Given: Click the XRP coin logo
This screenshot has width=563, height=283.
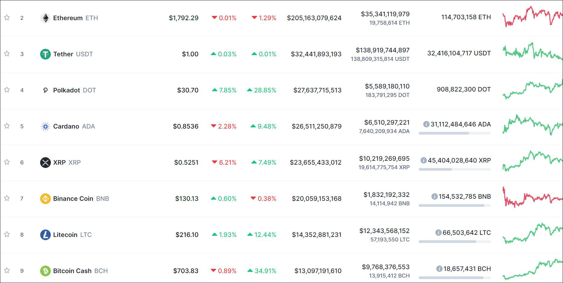Looking at the screenshot, I should pos(45,163).
